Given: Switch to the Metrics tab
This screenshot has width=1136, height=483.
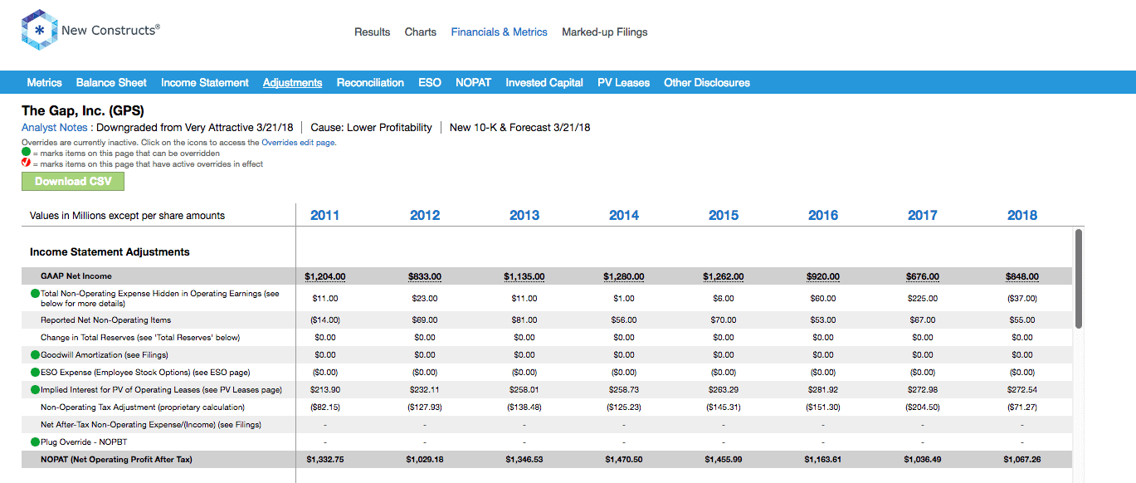Looking at the screenshot, I should click(44, 82).
